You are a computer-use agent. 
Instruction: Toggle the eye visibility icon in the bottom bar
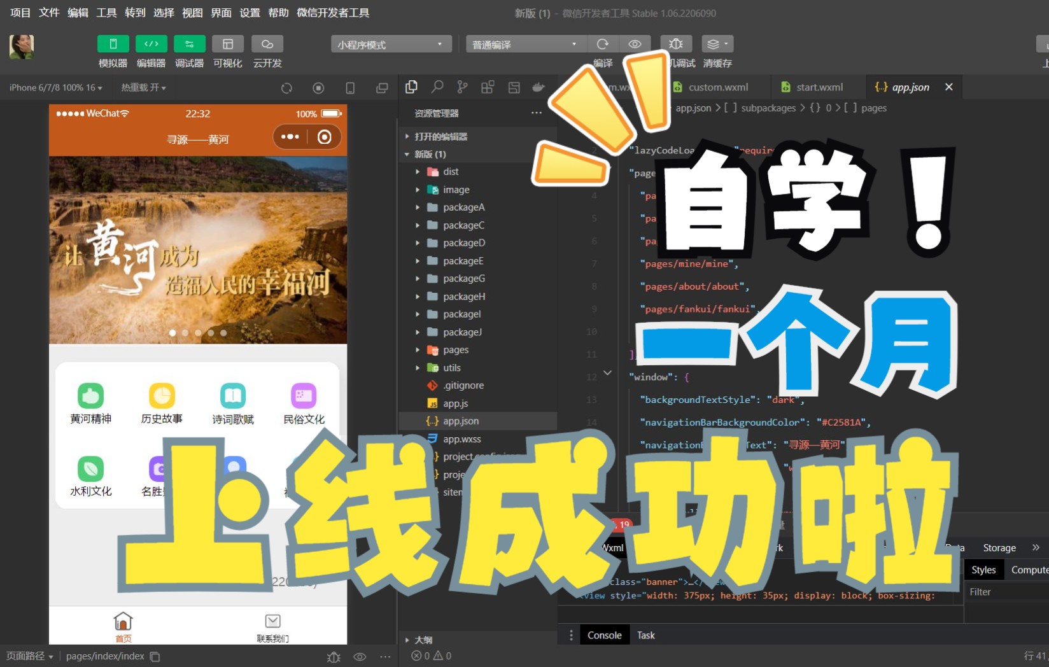[360, 656]
